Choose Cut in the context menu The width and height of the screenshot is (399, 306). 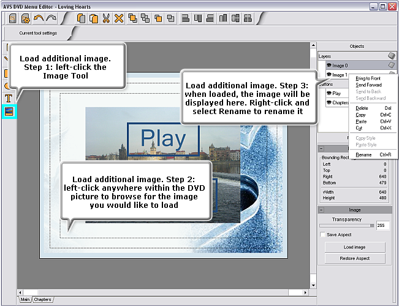pyautogui.click(x=373, y=128)
